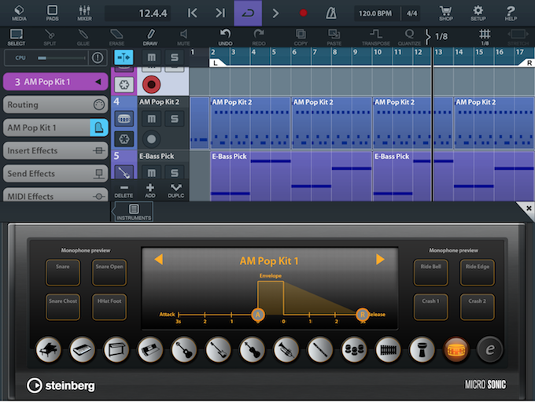Choose the Draw tool
Image resolution: width=535 pixels, height=402 pixels.
tap(150, 37)
